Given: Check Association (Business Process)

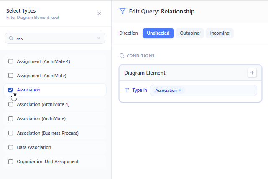Looking at the screenshot, I should [x=10, y=133].
